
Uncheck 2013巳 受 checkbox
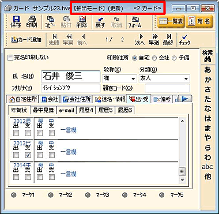point(28,155)
